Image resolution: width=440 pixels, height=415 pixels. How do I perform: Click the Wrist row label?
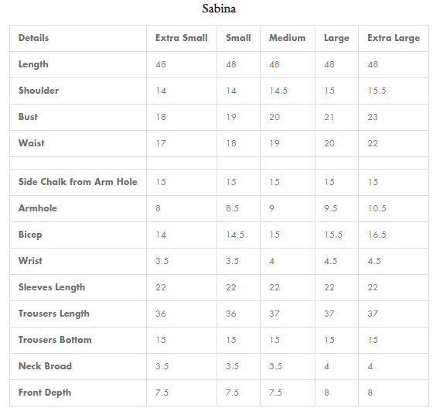(x=30, y=261)
